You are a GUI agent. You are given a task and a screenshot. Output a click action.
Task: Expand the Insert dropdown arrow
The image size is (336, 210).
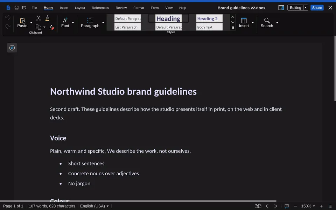pyautogui.click(x=253, y=22)
